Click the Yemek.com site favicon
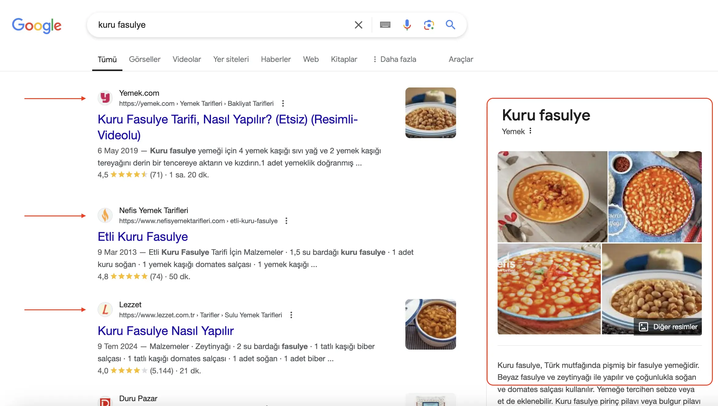 click(105, 98)
